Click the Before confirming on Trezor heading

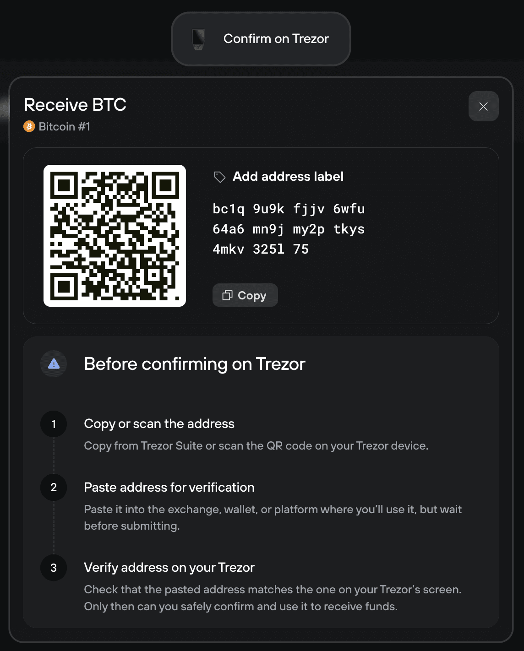tap(195, 364)
